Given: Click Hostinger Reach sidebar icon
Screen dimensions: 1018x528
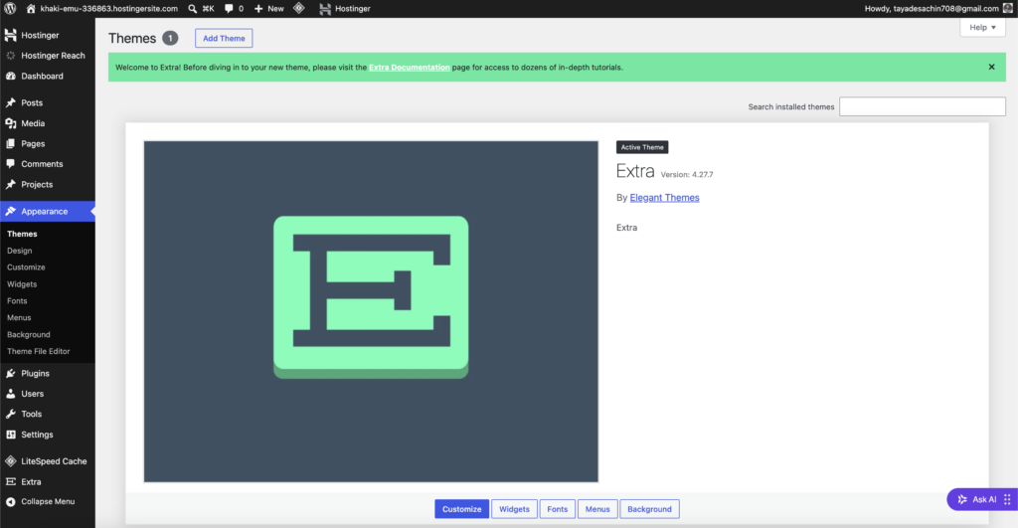Looking at the screenshot, I should click(10, 56).
